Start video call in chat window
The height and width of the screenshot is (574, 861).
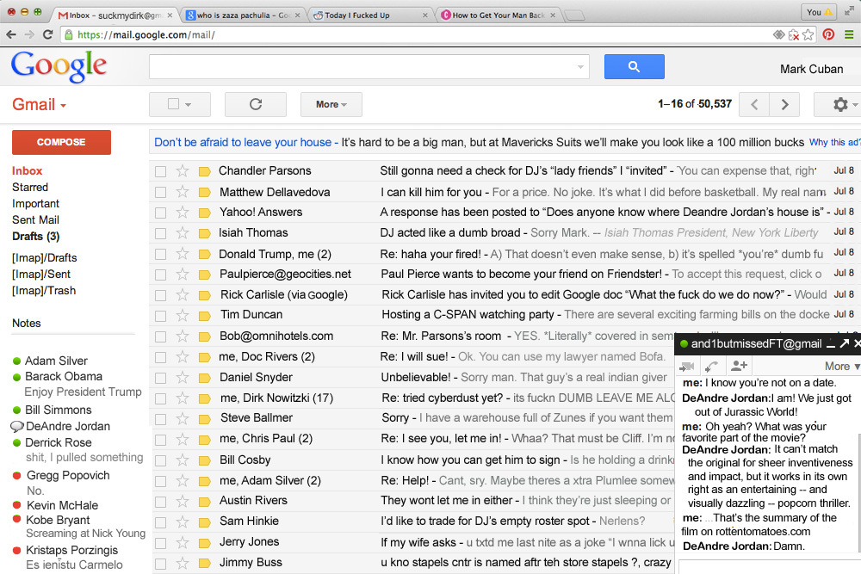[x=687, y=366]
